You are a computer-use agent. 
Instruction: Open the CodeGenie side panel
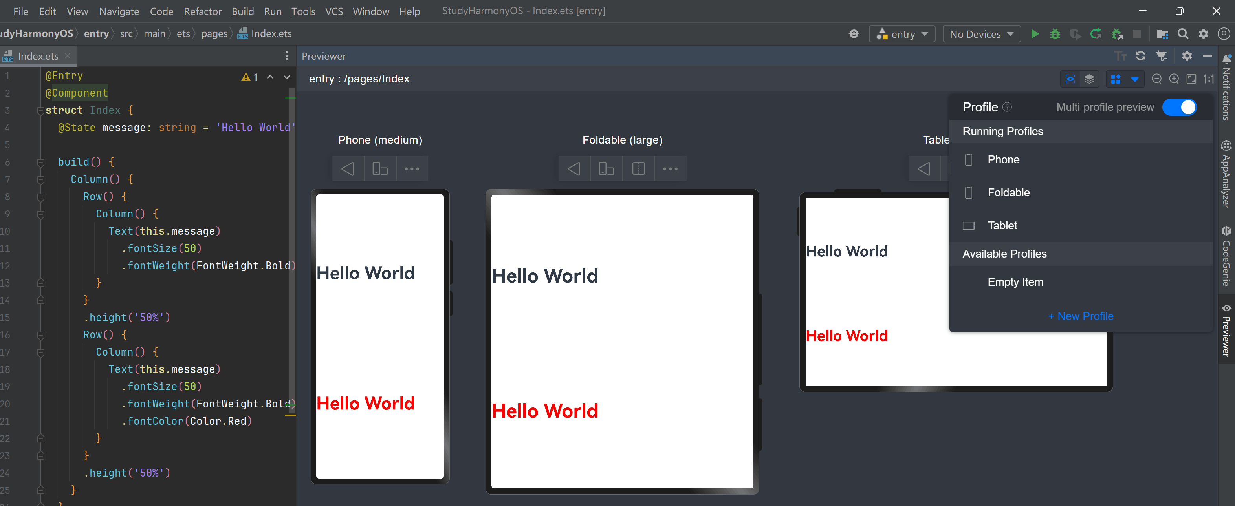click(1226, 256)
